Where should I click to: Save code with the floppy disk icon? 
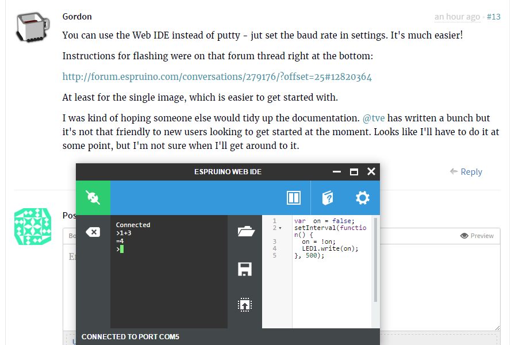[x=245, y=269]
